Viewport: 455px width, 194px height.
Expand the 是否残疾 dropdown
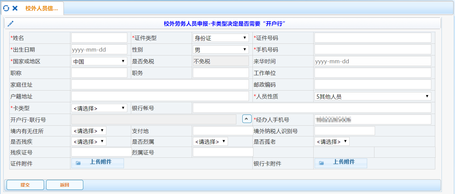89,142
